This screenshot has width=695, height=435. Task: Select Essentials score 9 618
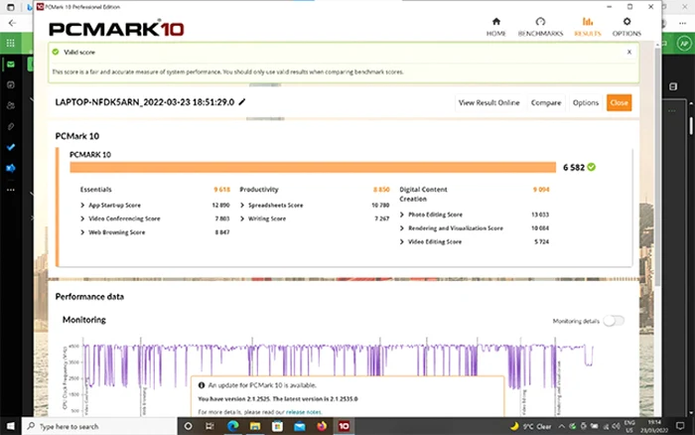click(x=221, y=190)
